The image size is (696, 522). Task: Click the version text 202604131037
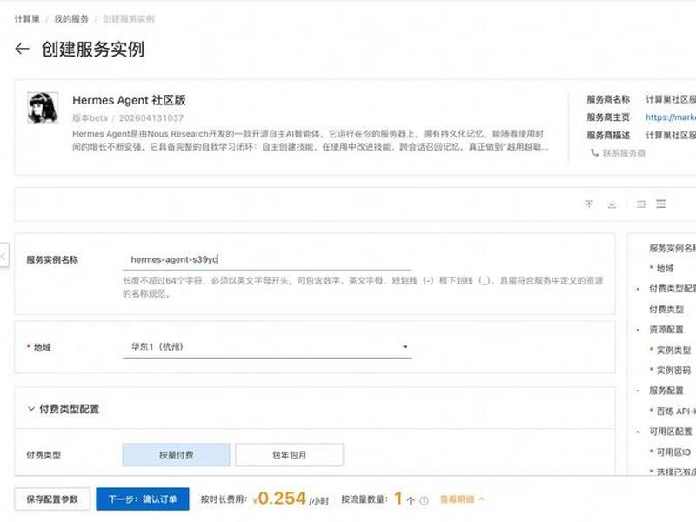[x=151, y=118]
